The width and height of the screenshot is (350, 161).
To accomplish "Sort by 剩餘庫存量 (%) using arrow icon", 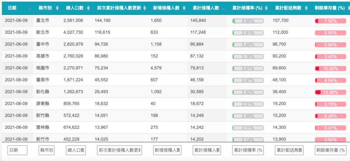I will pyautogui.click(x=348, y=8).
